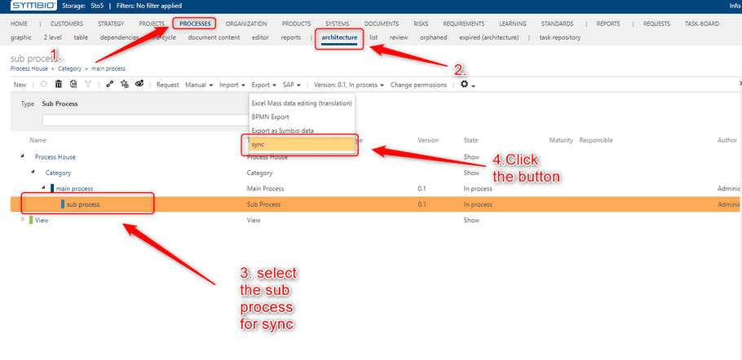Click the Request button
The height and width of the screenshot is (360, 742).
pos(167,85)
